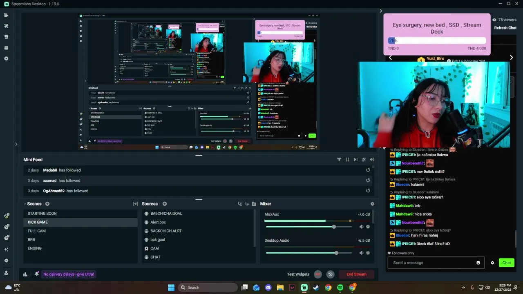
Task: Click Refresh Chat
Action: (x=505, y=28)
